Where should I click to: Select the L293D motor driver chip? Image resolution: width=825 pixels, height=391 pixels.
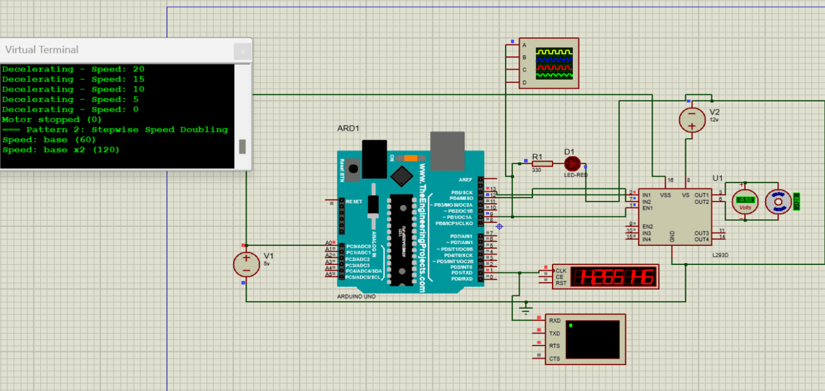[x=675, y=216]
